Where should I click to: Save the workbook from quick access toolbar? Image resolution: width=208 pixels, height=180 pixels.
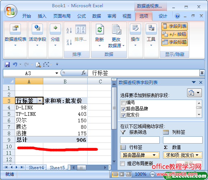[x=7, y=65]
